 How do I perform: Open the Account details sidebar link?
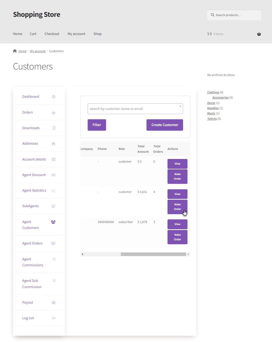click(34, 159)
